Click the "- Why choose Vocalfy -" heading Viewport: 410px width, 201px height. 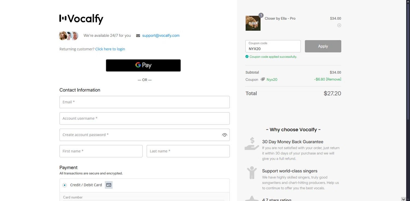point(293,130)
